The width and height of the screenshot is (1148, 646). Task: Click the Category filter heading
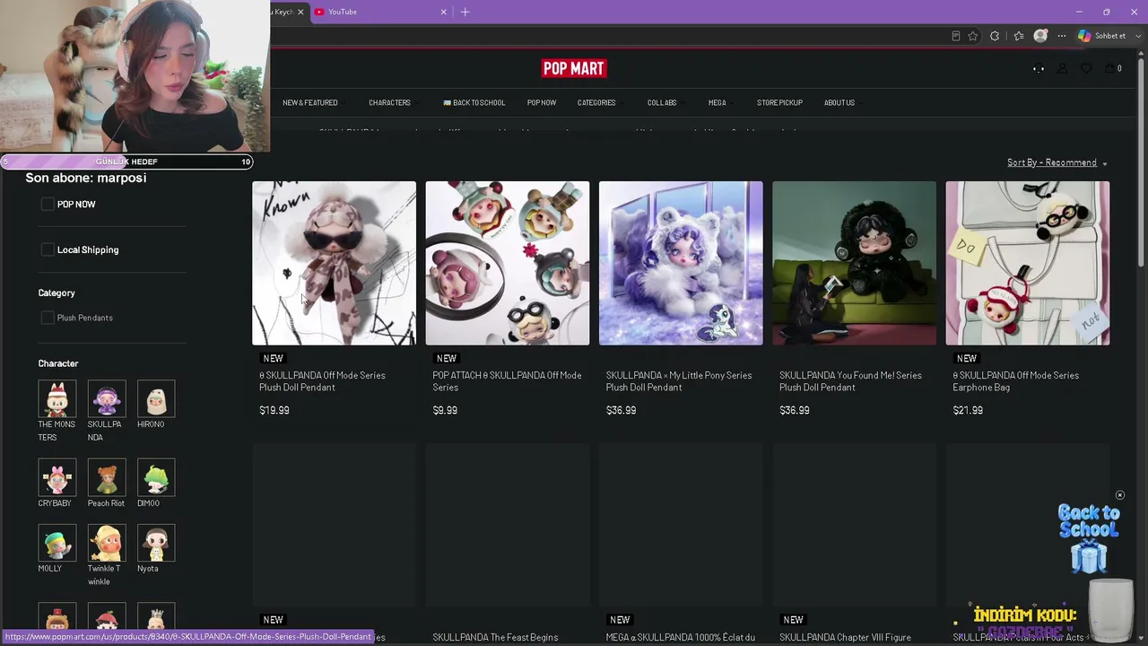pos(57,292)
